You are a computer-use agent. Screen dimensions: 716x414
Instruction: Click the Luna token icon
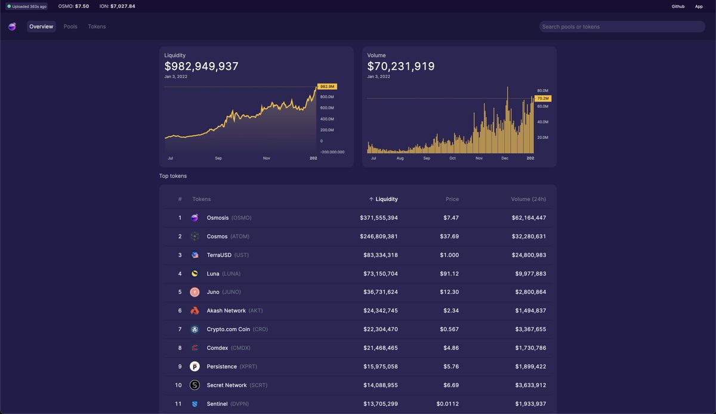[195, 273]
